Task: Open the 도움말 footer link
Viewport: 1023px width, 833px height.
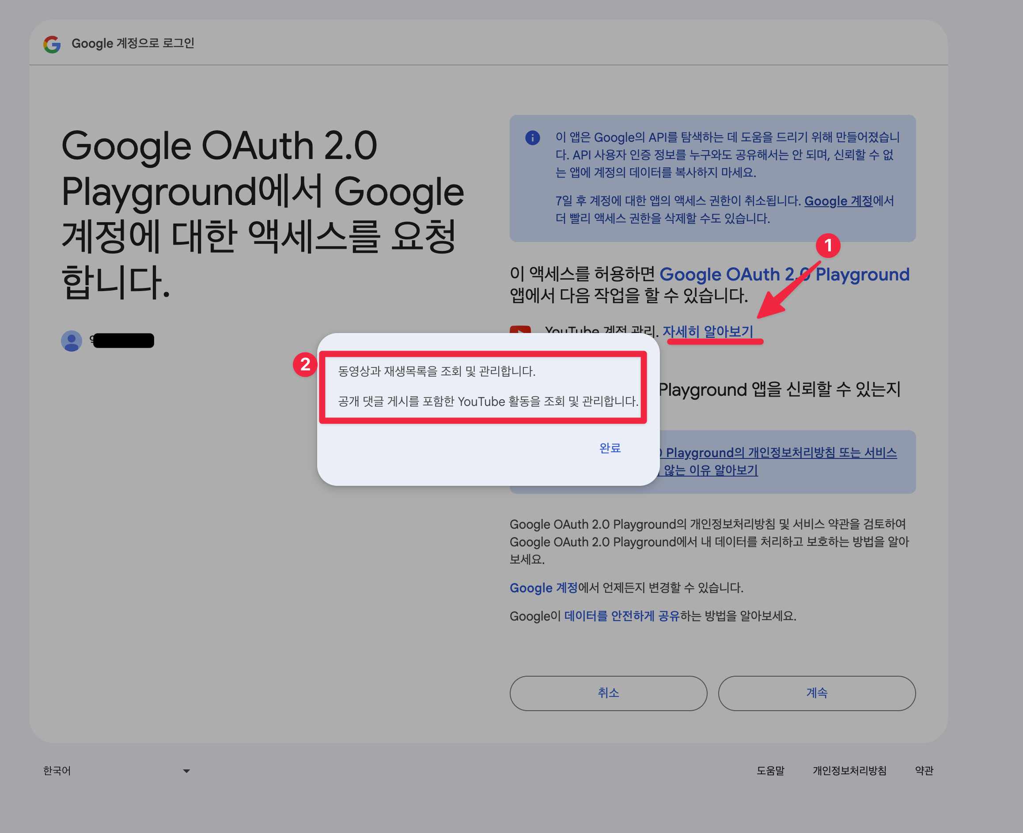Action: [770, 771]
